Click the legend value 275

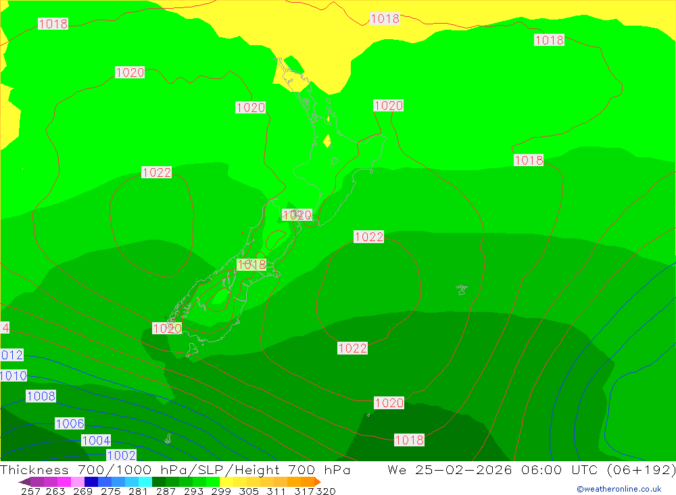click(x=110, y=491)
